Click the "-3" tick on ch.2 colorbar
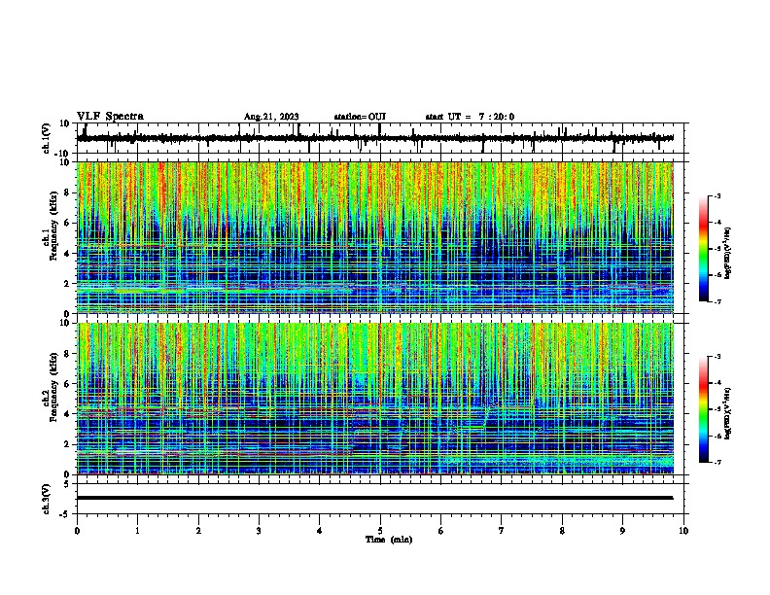 717,357
